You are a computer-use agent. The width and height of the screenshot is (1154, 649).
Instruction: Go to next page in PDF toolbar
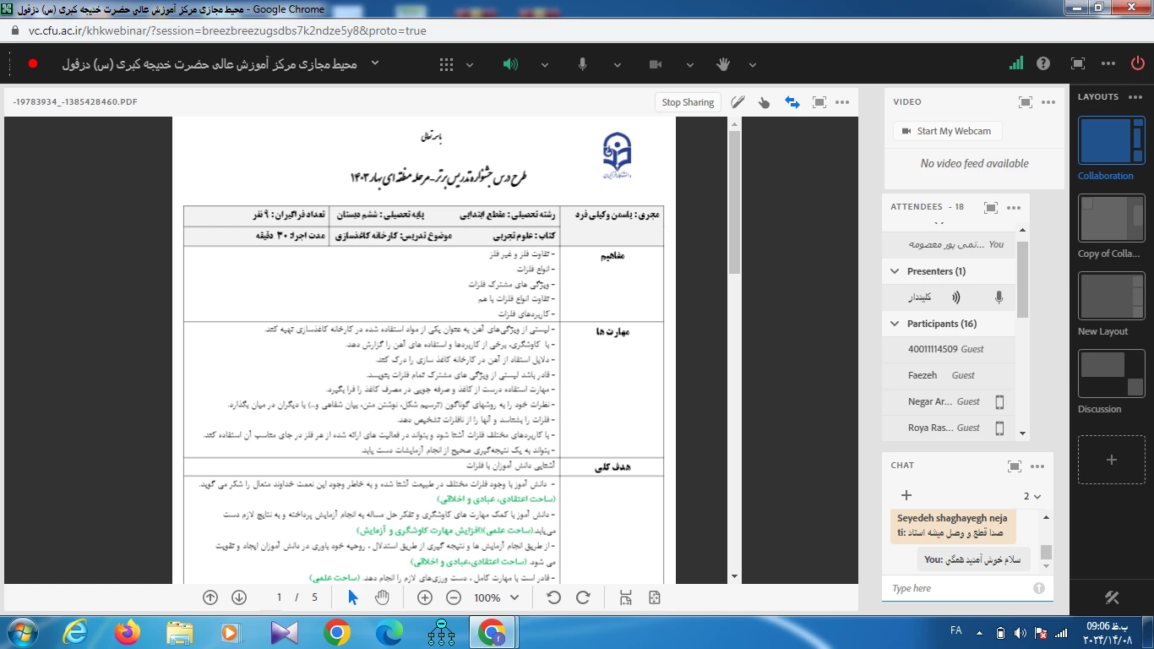(239, 597)
